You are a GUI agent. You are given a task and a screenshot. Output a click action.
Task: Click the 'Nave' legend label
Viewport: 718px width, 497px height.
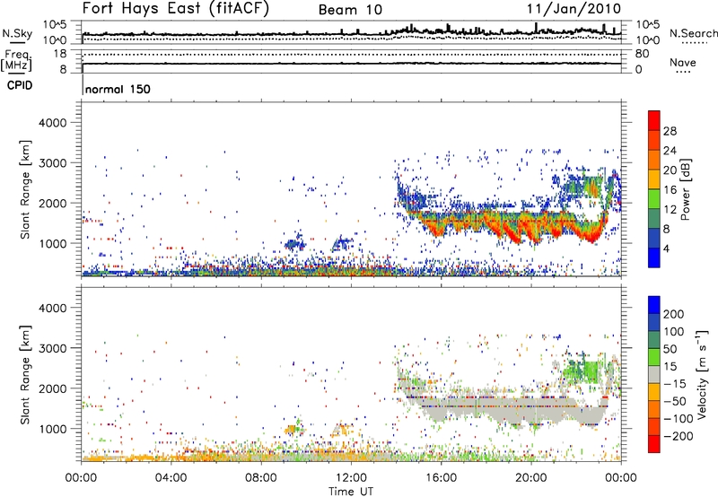tap(682, 62)
